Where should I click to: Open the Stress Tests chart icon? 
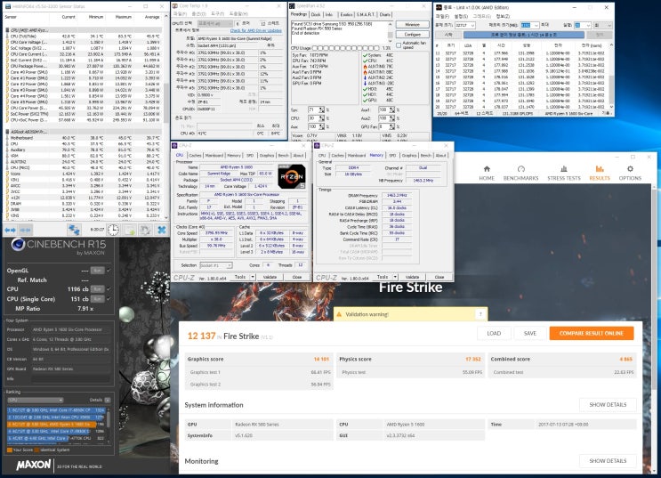[563, 169]
